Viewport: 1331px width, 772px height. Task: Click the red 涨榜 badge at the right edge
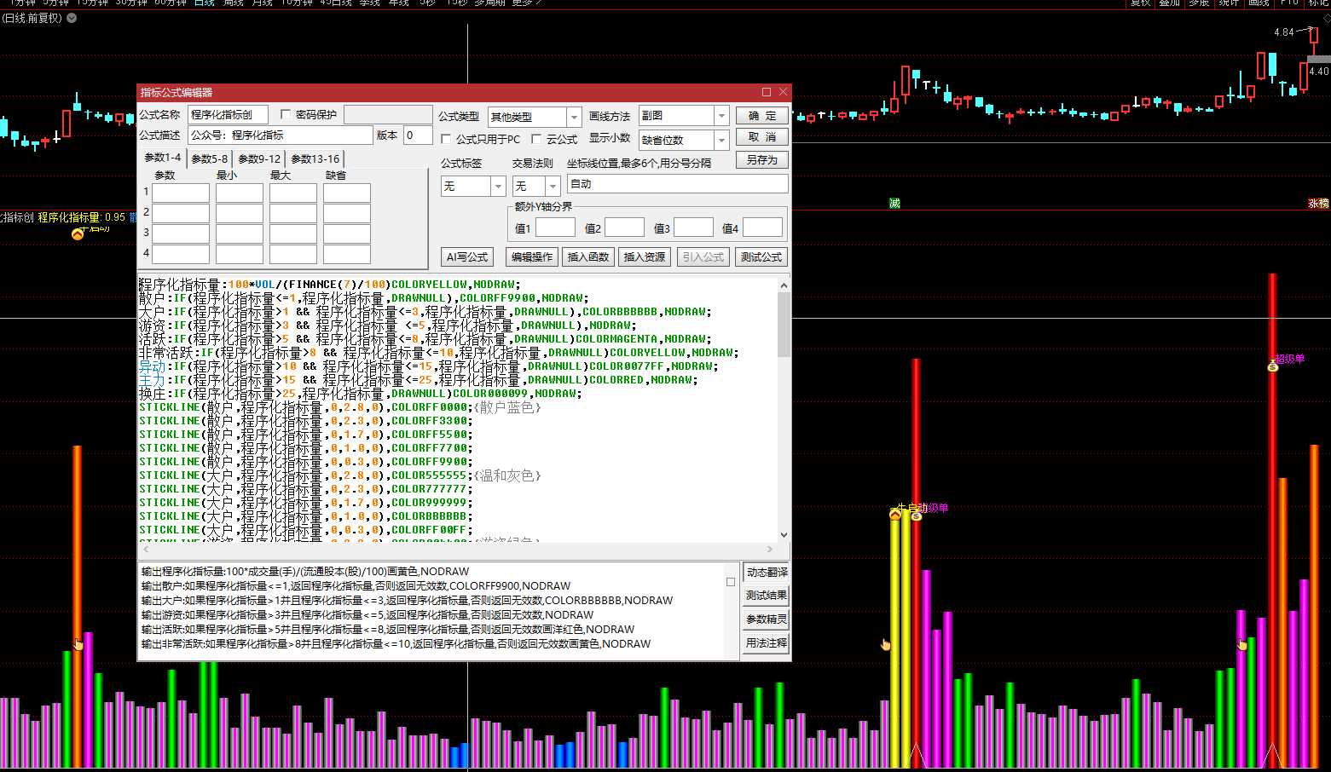click(x=1318, y=204)
